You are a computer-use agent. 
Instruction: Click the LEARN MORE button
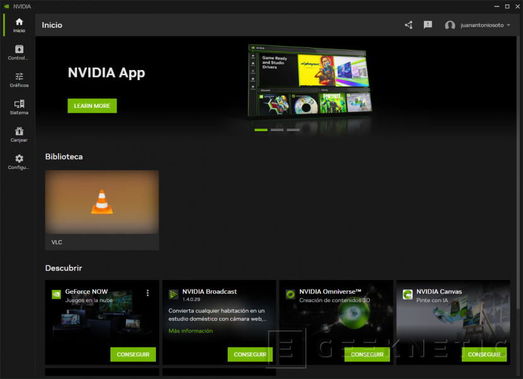click(92, 106)
